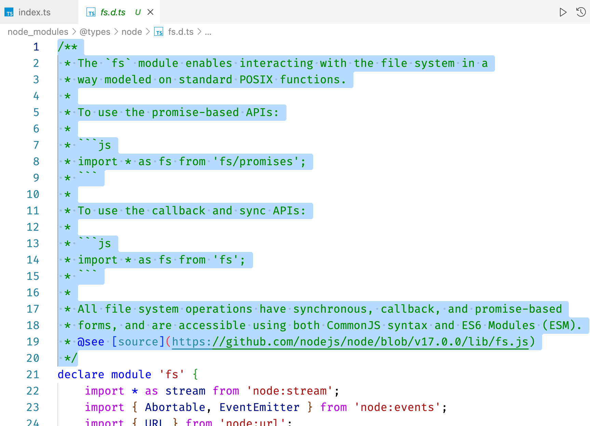Click the 'fs' string on line 21

[x=172, y=374]
